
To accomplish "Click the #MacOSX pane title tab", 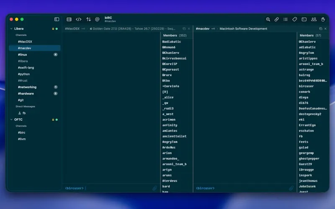I will 72,28.
